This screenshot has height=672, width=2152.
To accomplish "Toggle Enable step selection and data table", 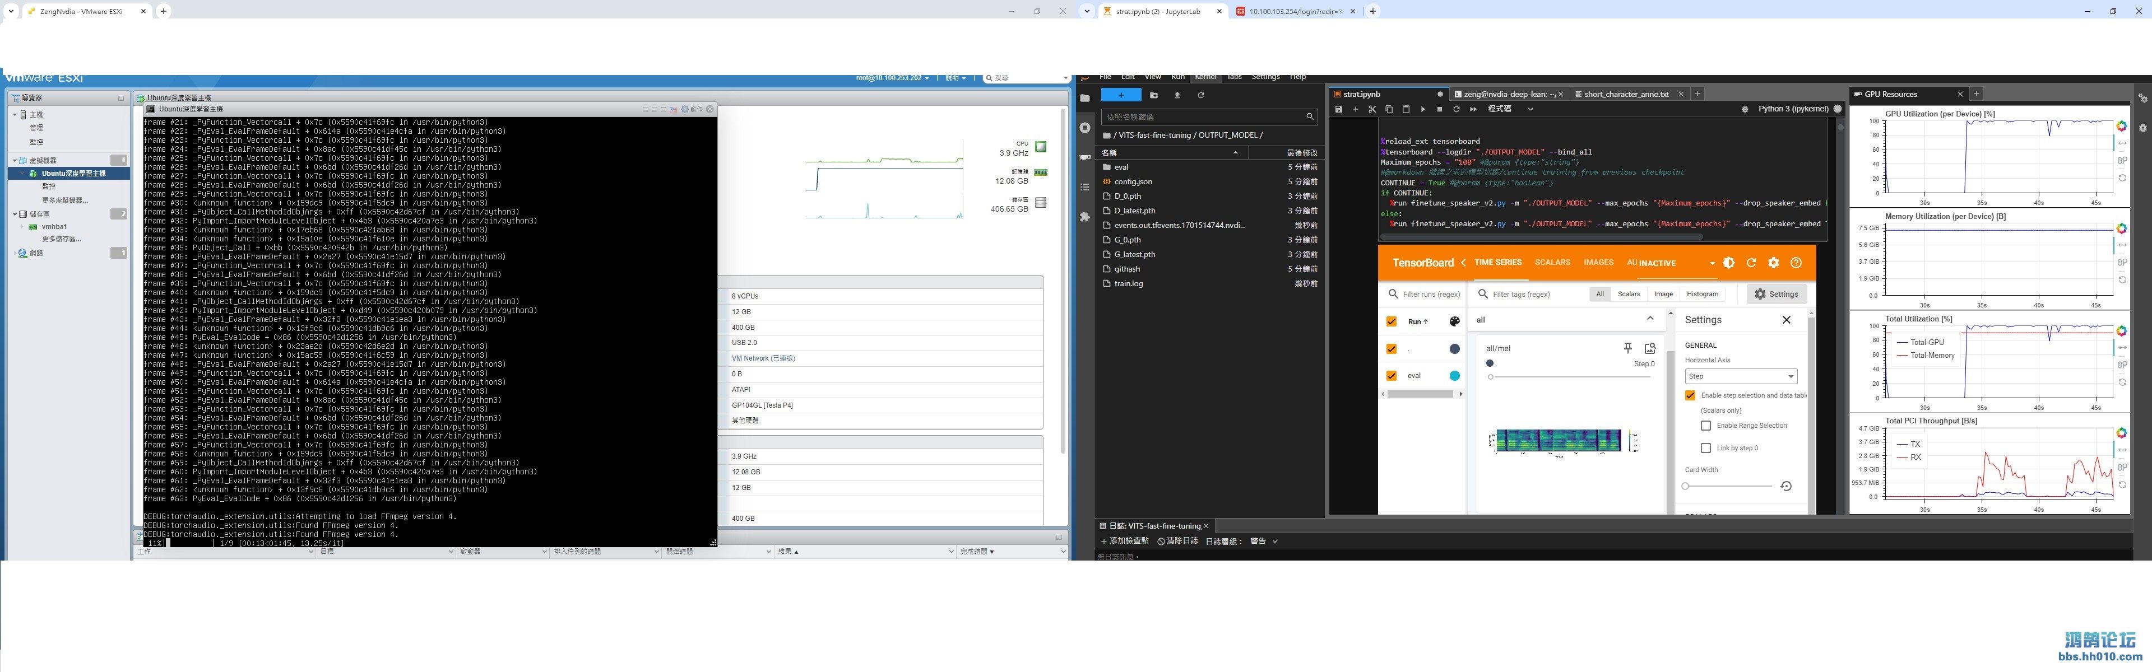I will (1690, 395).
